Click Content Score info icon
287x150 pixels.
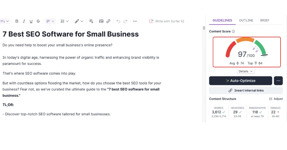tap(233, 31)
